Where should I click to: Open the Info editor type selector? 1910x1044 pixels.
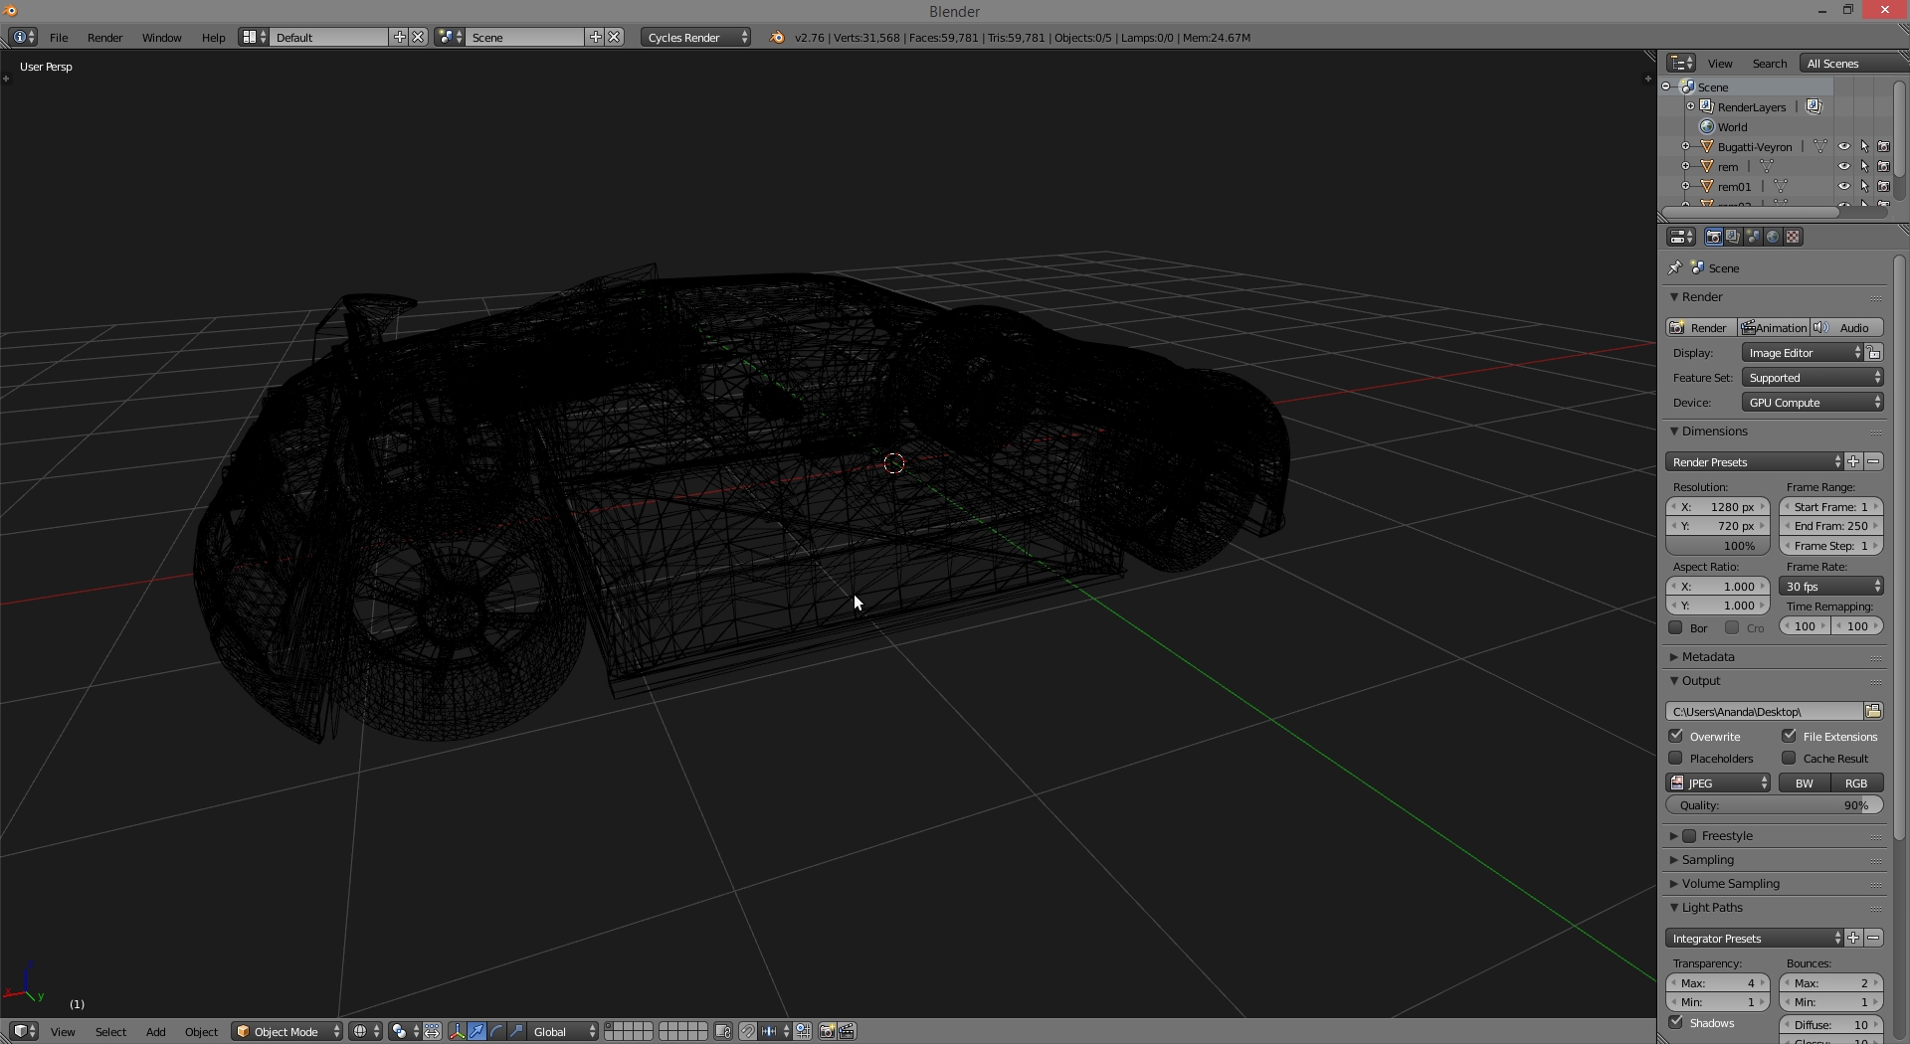23,37
